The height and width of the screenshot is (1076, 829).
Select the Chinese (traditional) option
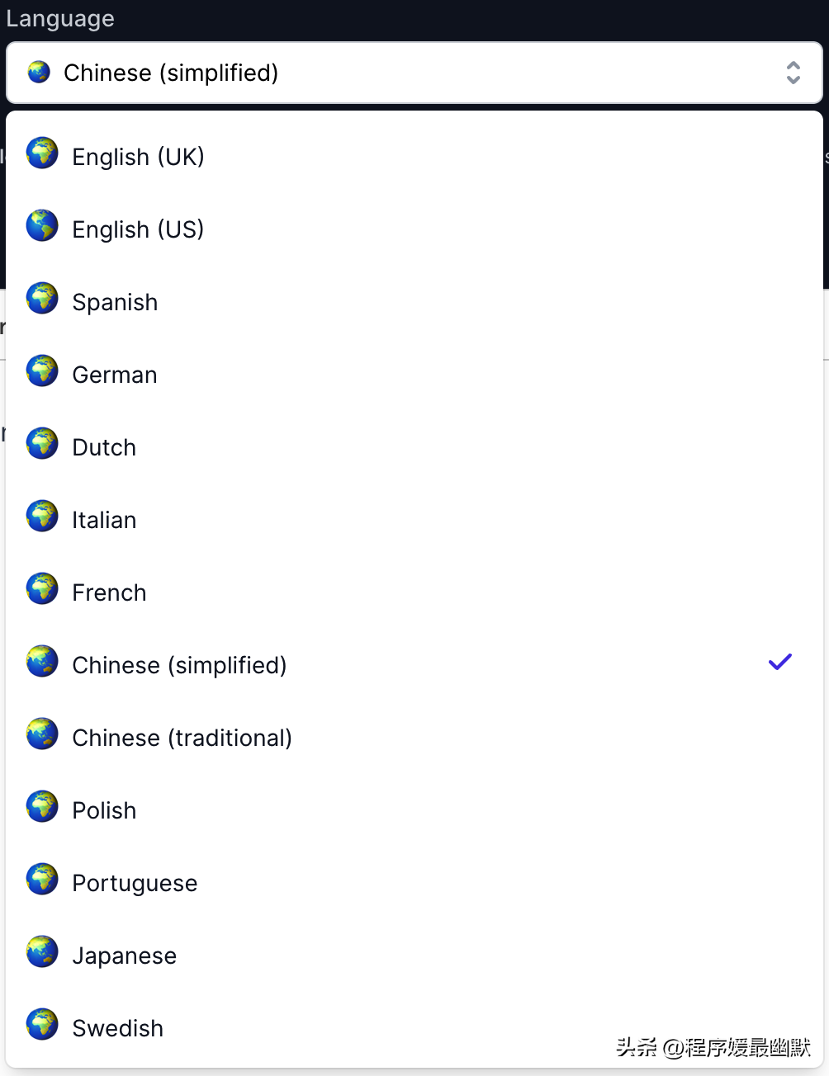(x=182, y=738)
